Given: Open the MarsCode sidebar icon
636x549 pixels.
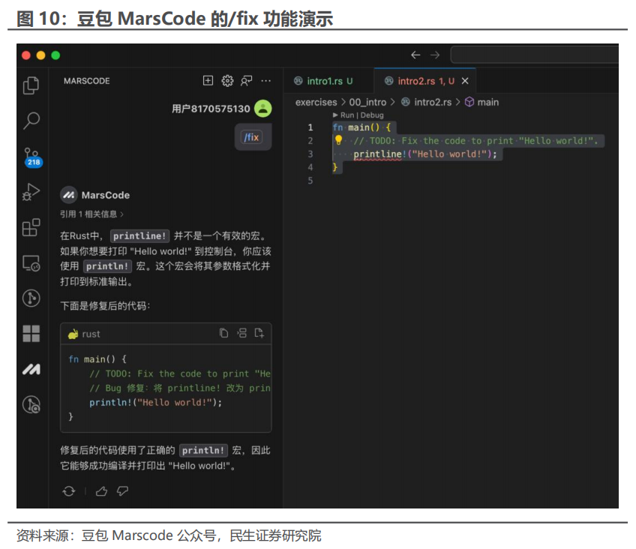Looking at the screenshot, I should point(31,369).
